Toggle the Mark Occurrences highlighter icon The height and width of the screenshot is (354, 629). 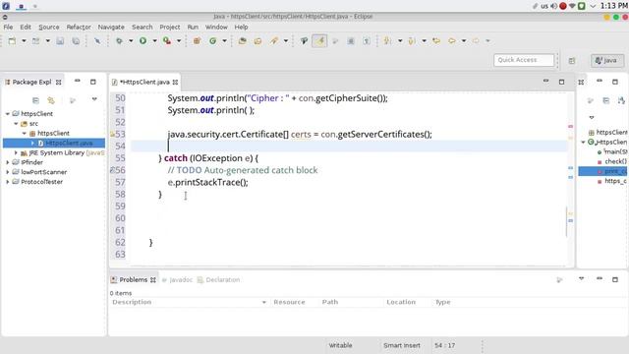click(x=319, y=41)
